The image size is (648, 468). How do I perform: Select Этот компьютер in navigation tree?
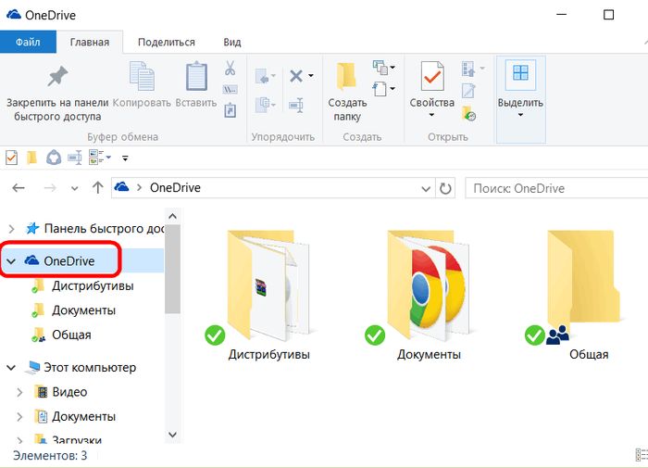click(x=89, y=368)
